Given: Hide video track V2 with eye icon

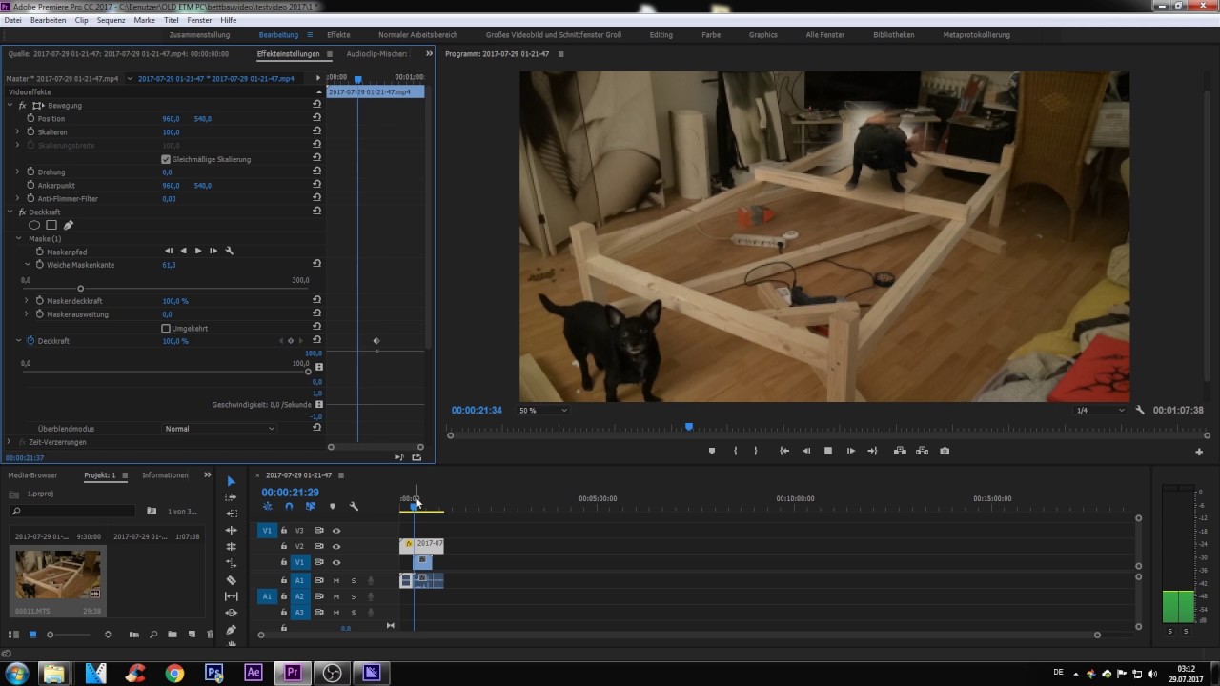Looking at the screenshot, I should [x=336, y=547].
